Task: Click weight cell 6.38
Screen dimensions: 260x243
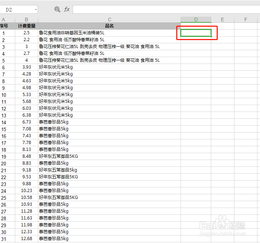Action: (x=26, y=115)
